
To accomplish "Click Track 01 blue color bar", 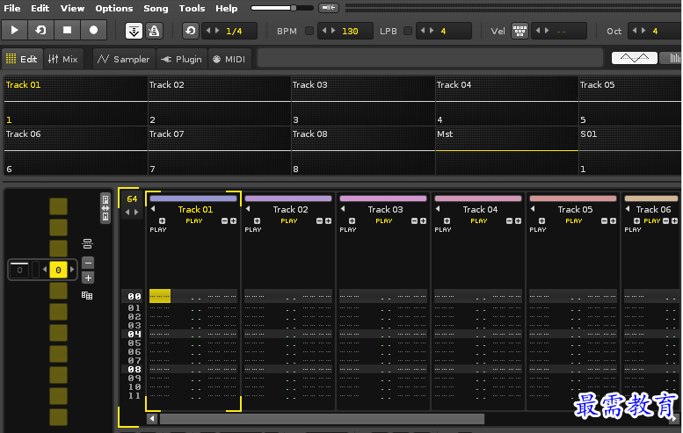I will [193, 198].
